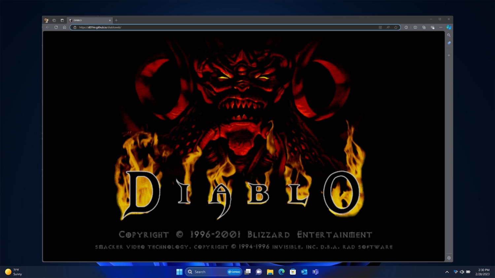Viewport: 495px width, 278px height.
Task: Expand hidden system tray icons
Action: 447,272
